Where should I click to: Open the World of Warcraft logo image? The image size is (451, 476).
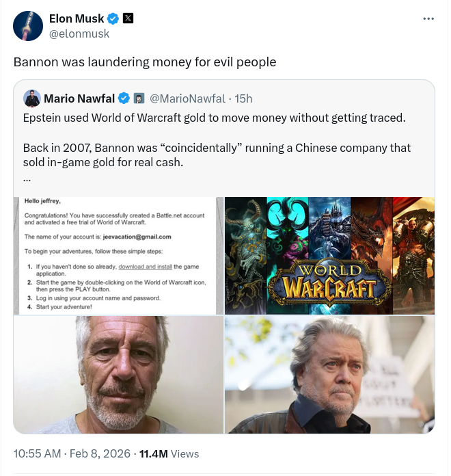(x=329, y=256)
